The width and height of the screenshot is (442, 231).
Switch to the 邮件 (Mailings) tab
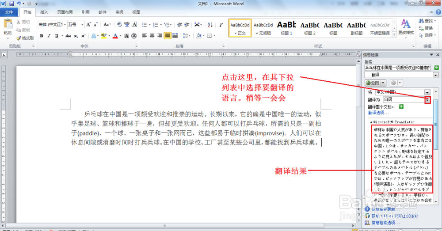point(103,12)
